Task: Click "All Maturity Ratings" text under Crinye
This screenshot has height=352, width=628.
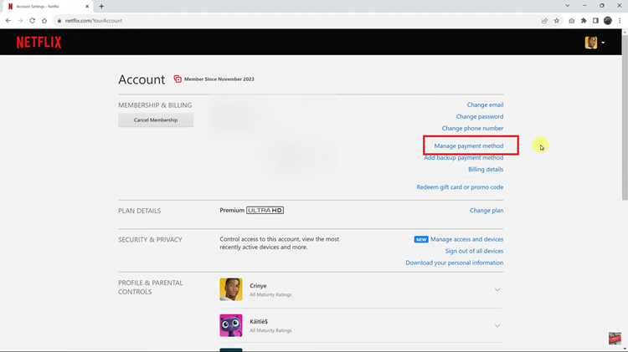Action: [x=270, y=295]
